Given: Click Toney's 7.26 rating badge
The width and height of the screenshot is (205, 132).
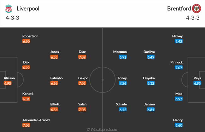Looking at the screenshot, I should tap(123, 84).
